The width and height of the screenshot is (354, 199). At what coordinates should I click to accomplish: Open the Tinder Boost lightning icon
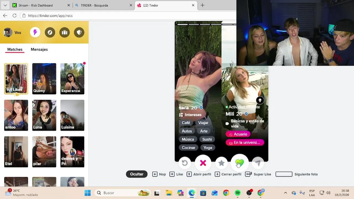[x=35, y=32]
